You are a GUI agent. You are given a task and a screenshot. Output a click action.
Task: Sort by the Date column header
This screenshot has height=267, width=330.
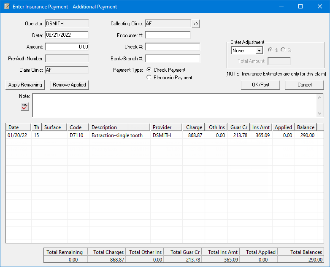click(x=18, y=127)
